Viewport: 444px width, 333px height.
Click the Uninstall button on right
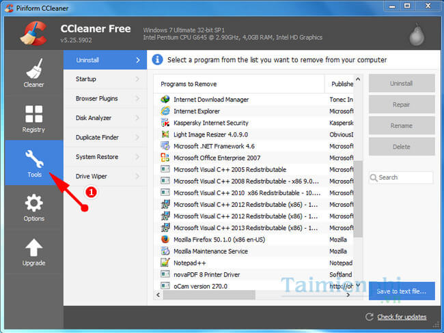[402, 83]
